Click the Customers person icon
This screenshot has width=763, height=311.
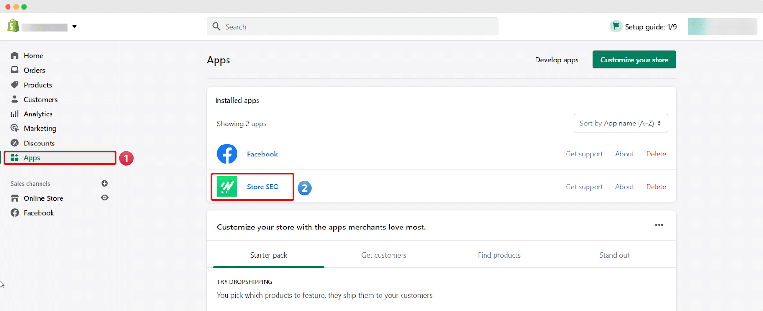(x=15, y=99)
